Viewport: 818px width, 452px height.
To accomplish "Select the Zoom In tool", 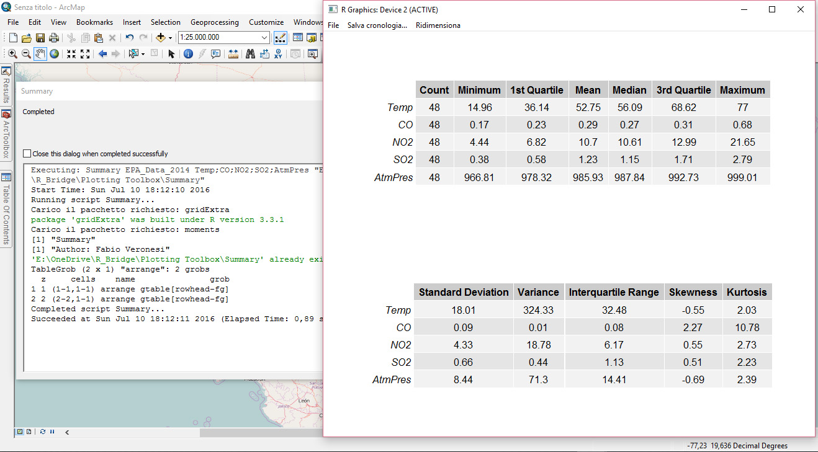I will [x=12, y=54].
